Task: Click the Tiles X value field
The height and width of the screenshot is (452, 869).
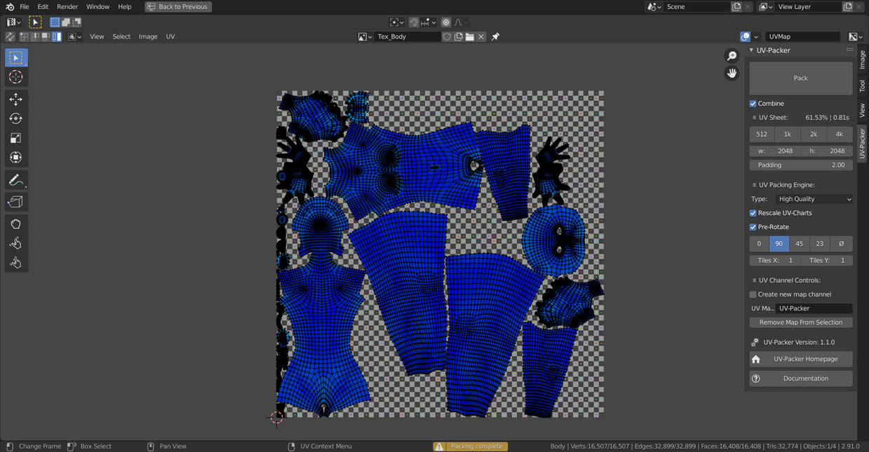Action: tap(775, 261)
